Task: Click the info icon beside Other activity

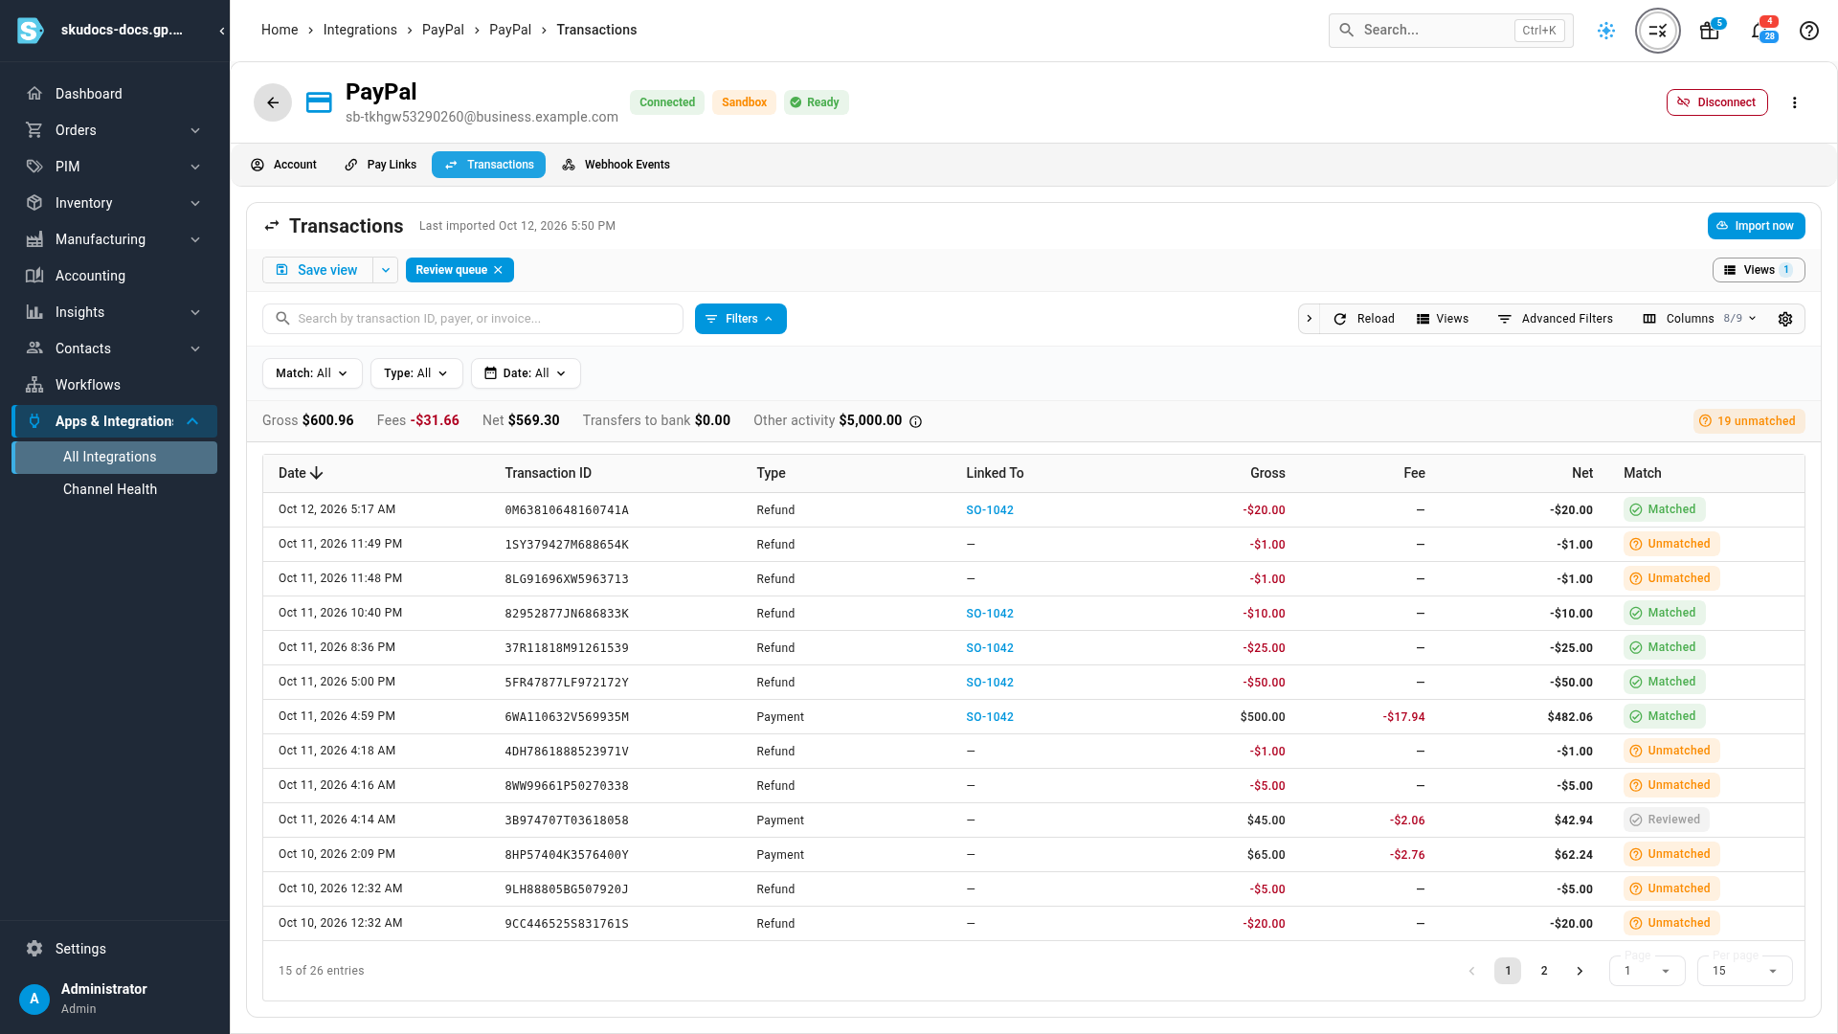Action: pos(915,421)
